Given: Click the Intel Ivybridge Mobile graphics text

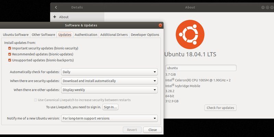Looking at the screenshot, I should pyautogui.click(x=183, y=86).
